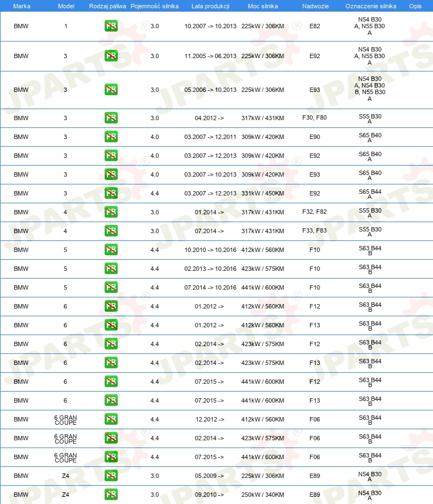Click fuel icon in Z4 250kW / 340KM row
This screenshot has width=433, height=504.
tap(111, 495)
